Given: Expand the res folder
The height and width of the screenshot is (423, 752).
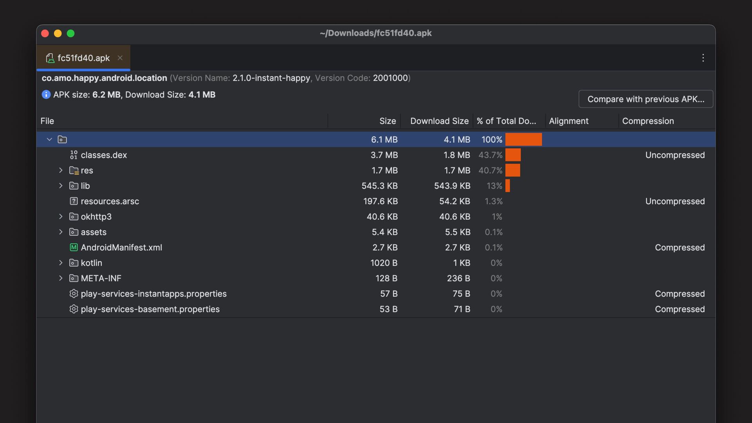Looking at the screenshot, I should click(61, 170).
